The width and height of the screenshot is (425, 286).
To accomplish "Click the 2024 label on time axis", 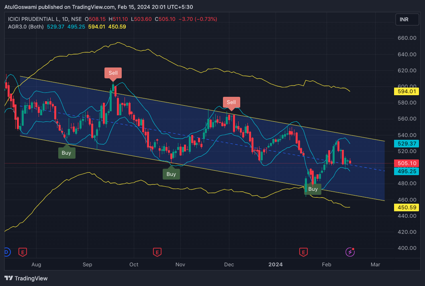I will point(276,265).
